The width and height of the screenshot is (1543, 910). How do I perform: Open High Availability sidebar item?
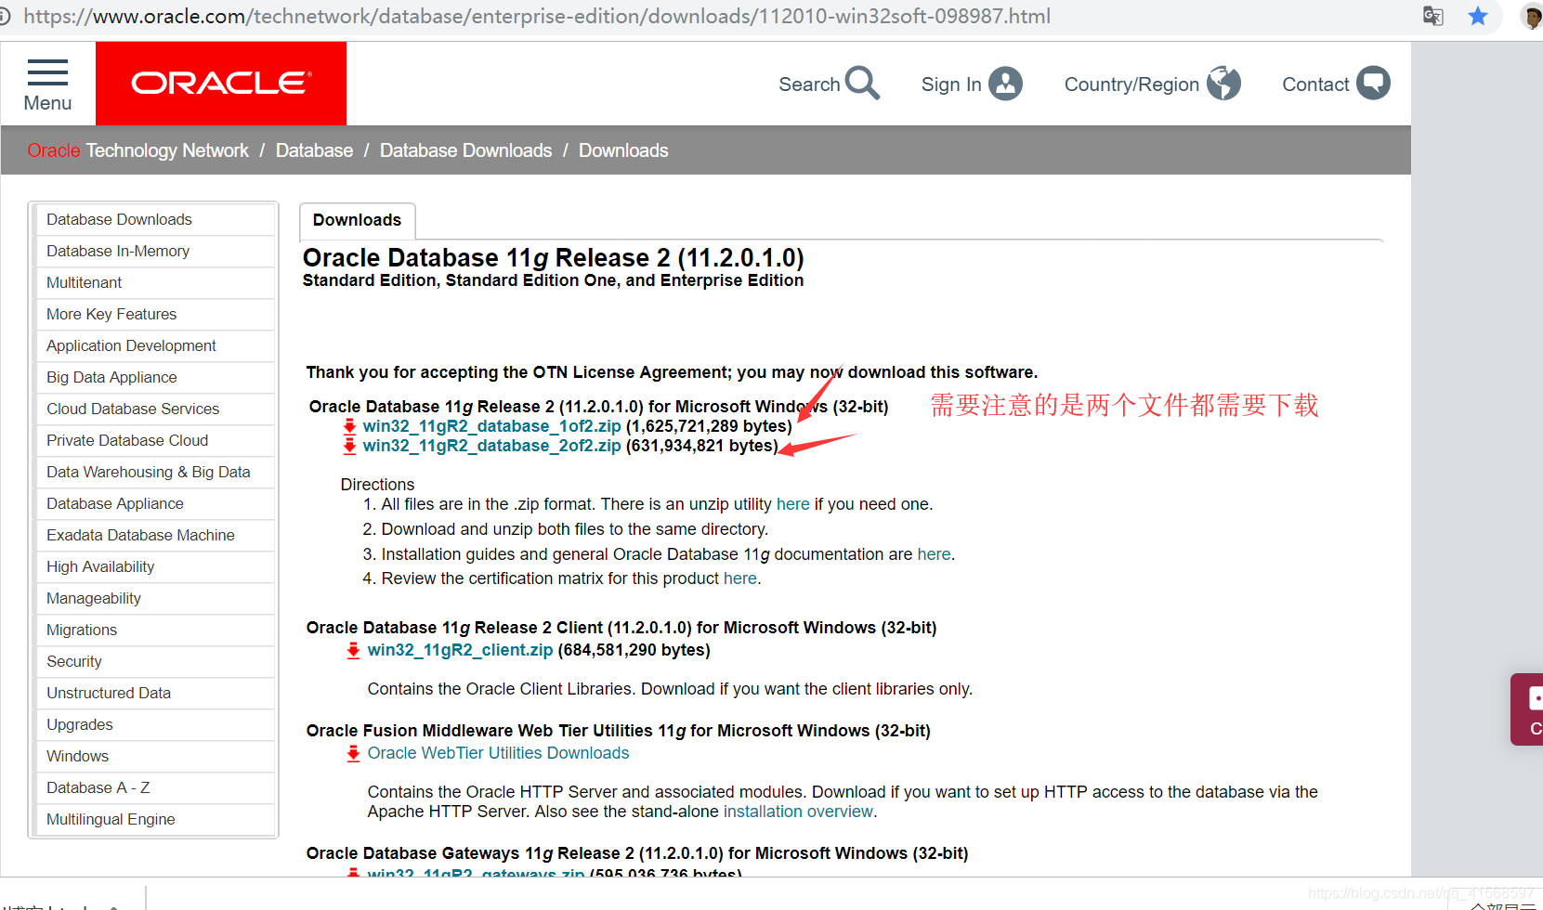155,567
